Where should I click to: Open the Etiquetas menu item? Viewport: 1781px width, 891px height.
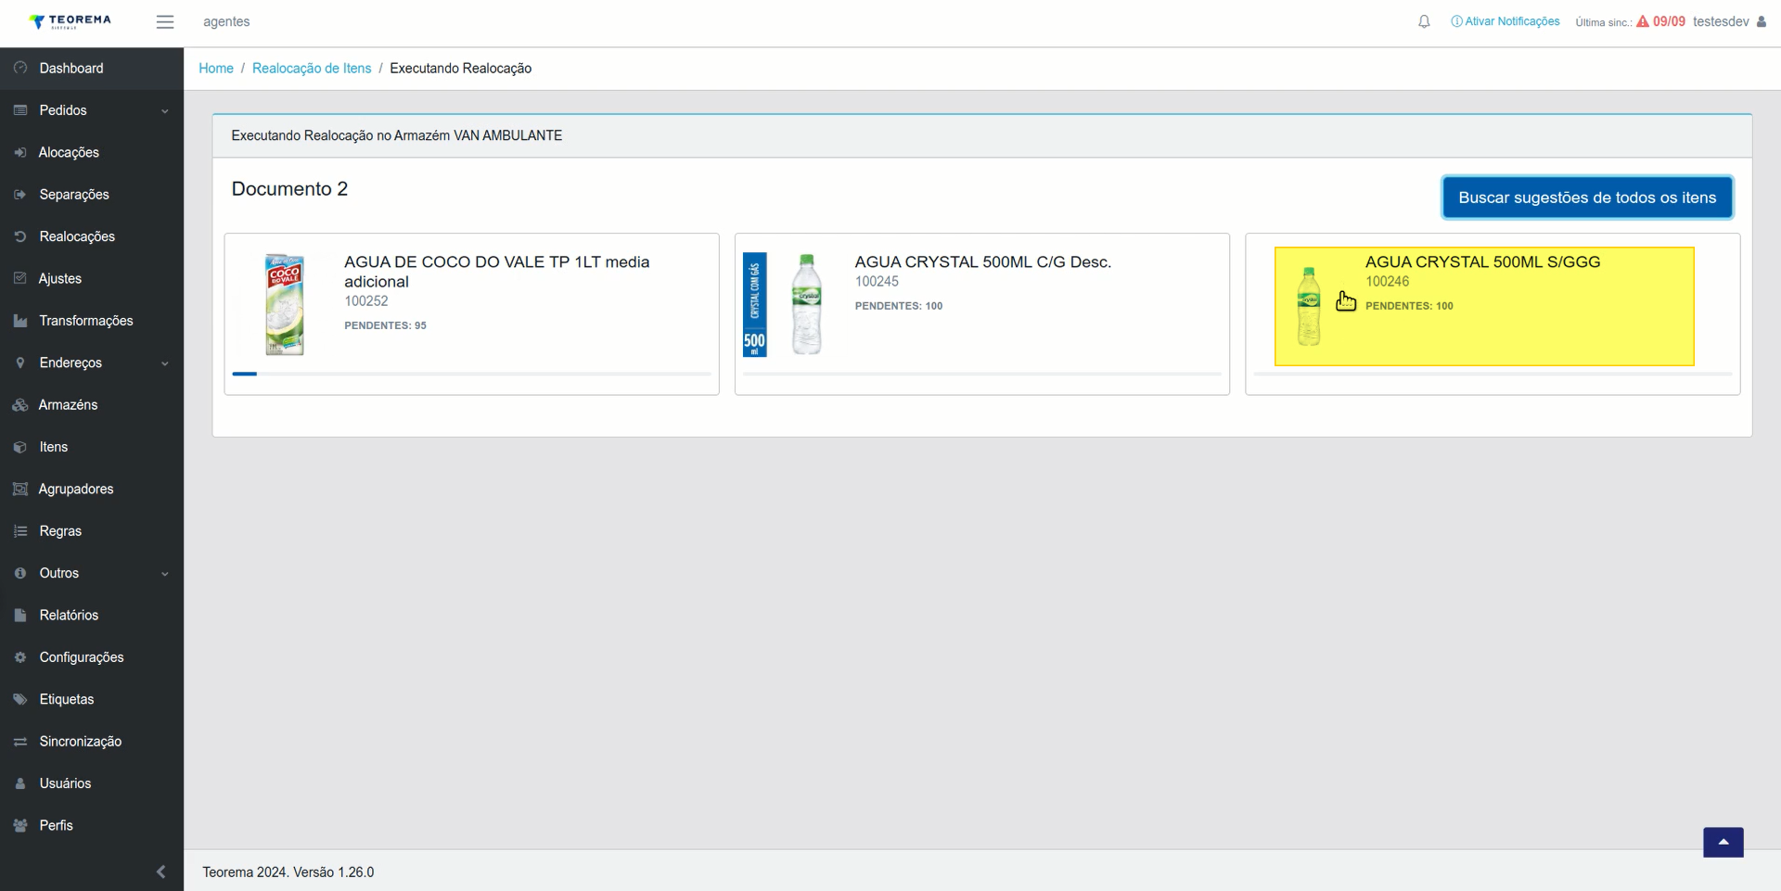tap(92, 699)
